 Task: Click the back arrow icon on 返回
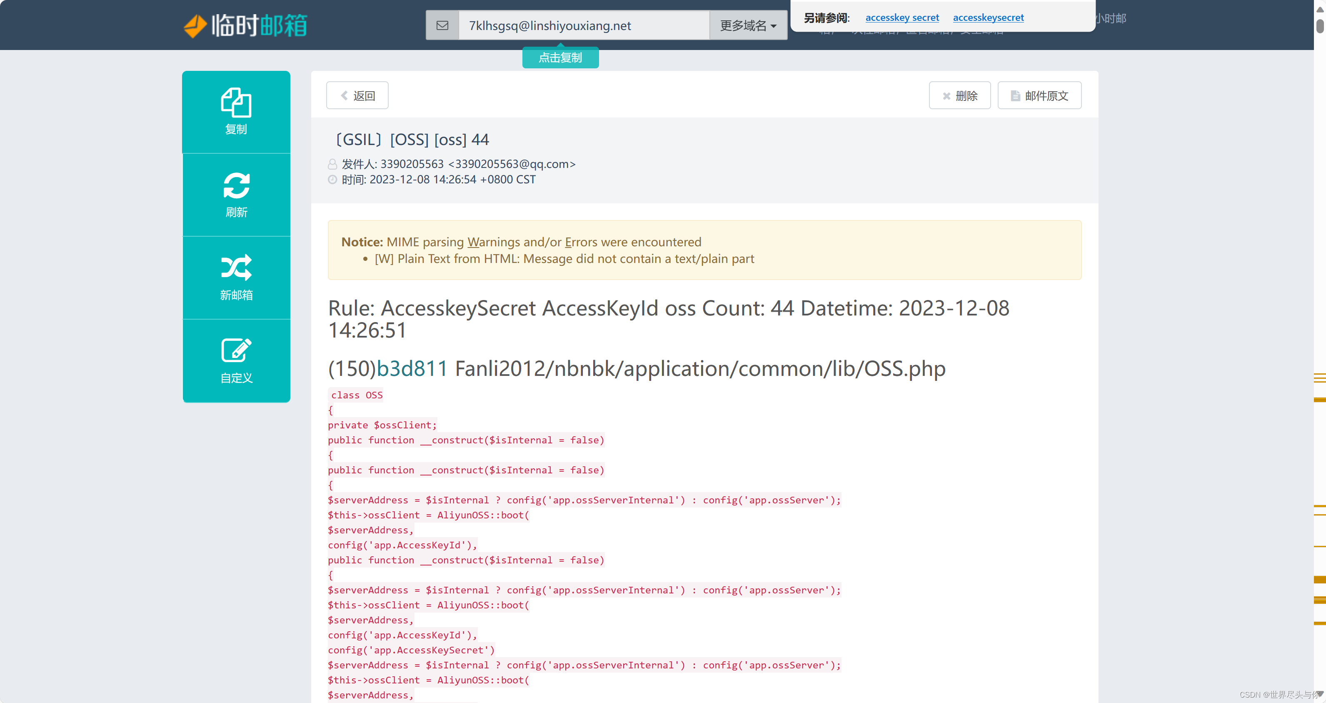pyautogui.click(x=344, y=95)
